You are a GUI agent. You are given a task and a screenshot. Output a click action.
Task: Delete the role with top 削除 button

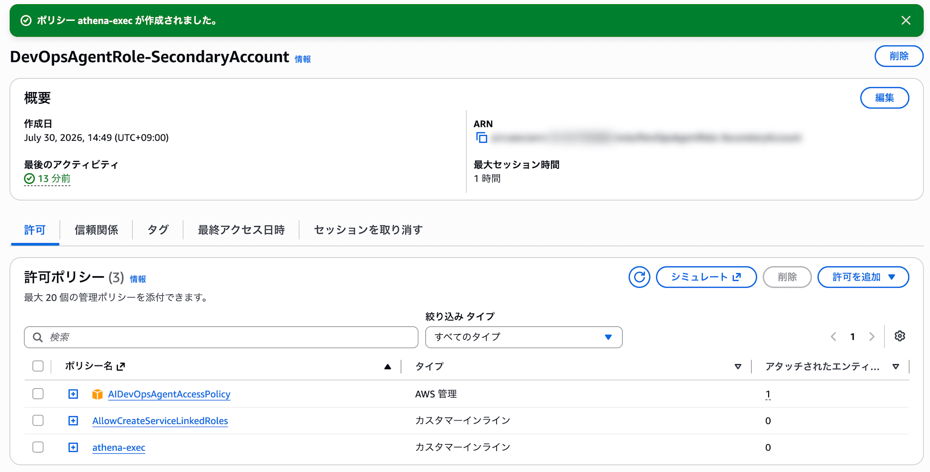tap(899, 56)
